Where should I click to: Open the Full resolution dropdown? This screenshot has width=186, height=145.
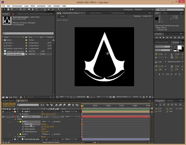click(x=102, y=97)
